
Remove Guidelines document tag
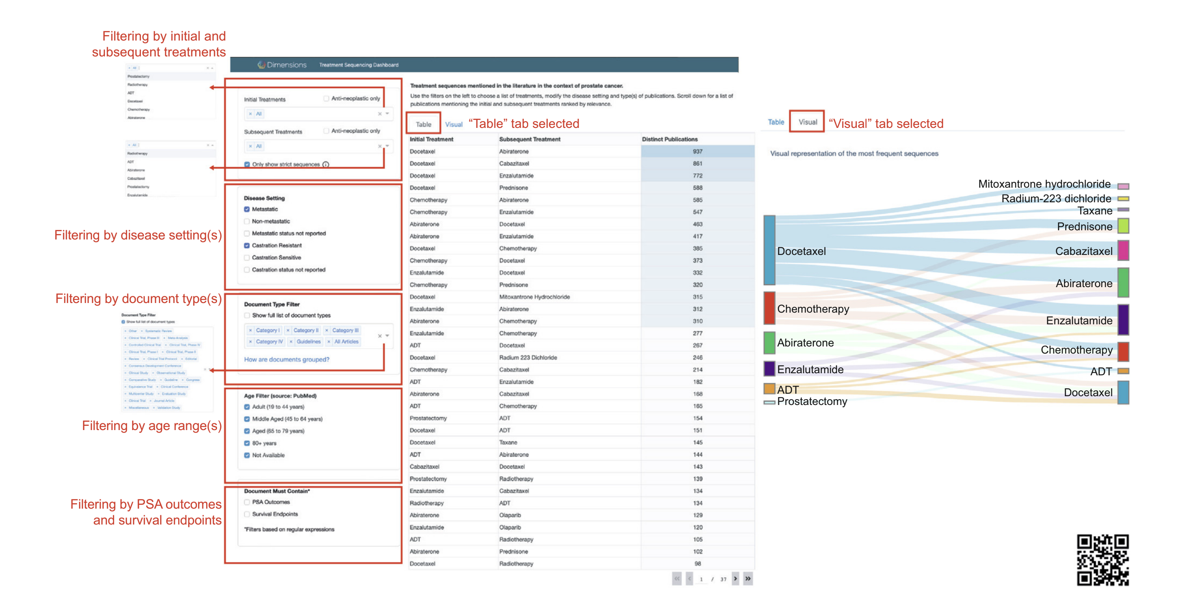click(291, 342)
